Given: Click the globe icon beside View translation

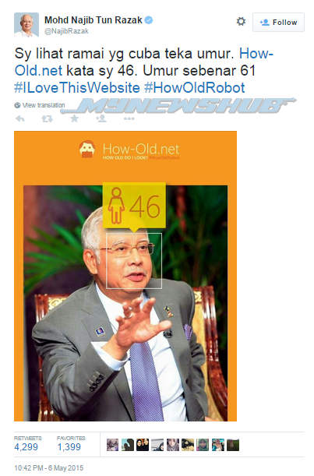Looking at the screenshot, I should (x=17, y=105).
